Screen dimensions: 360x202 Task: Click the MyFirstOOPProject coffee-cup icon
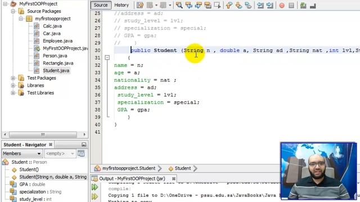pos(13,4)
